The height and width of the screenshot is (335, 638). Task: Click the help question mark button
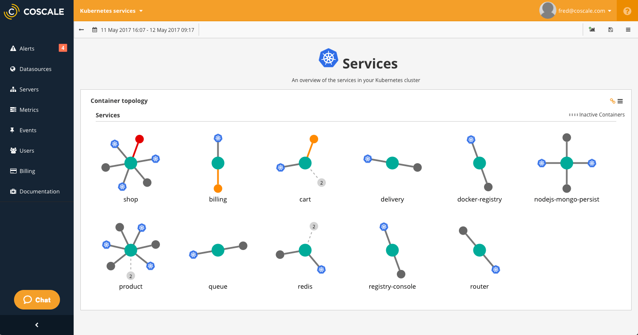(x=627, y=11)
